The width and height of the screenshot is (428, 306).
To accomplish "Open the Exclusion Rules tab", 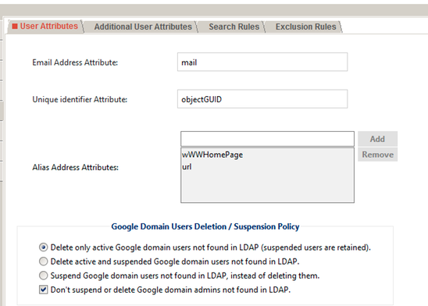I will point(305,27).
